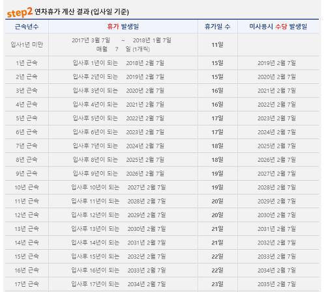326x292 pixels.
Task: Click the 2023년 2월 7일 allowance date
Action: [276, 118]
